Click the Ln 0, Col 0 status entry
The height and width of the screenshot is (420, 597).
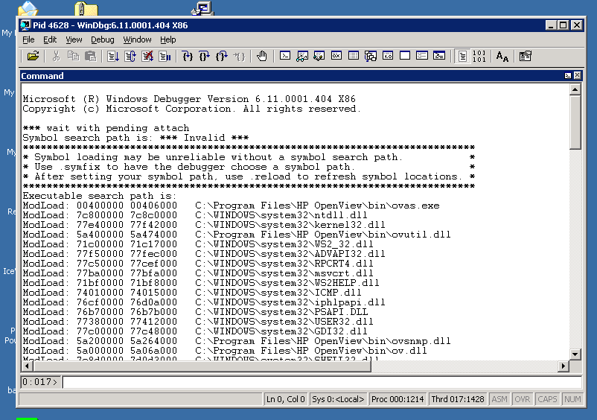click(x=286, y=399)
